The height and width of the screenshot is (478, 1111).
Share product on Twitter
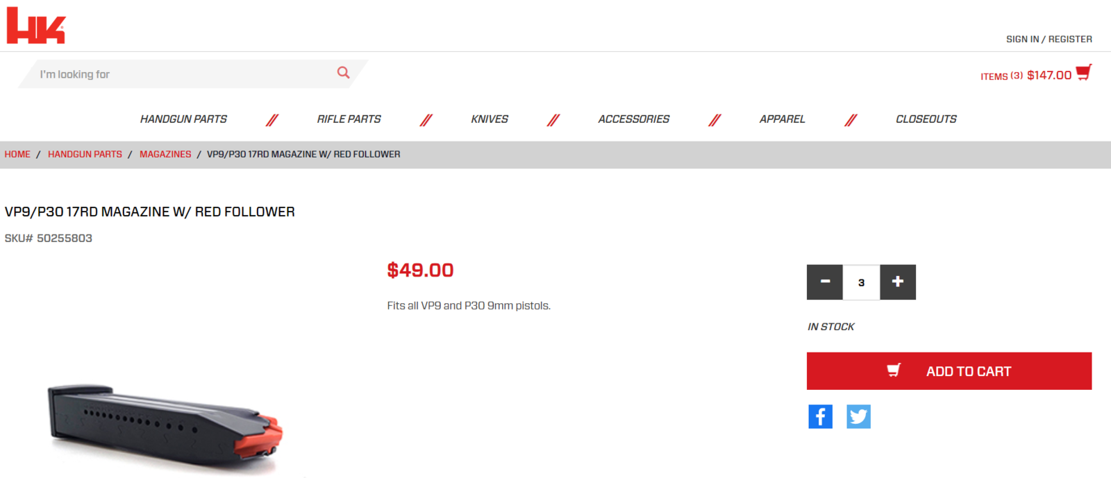point(858,416)
